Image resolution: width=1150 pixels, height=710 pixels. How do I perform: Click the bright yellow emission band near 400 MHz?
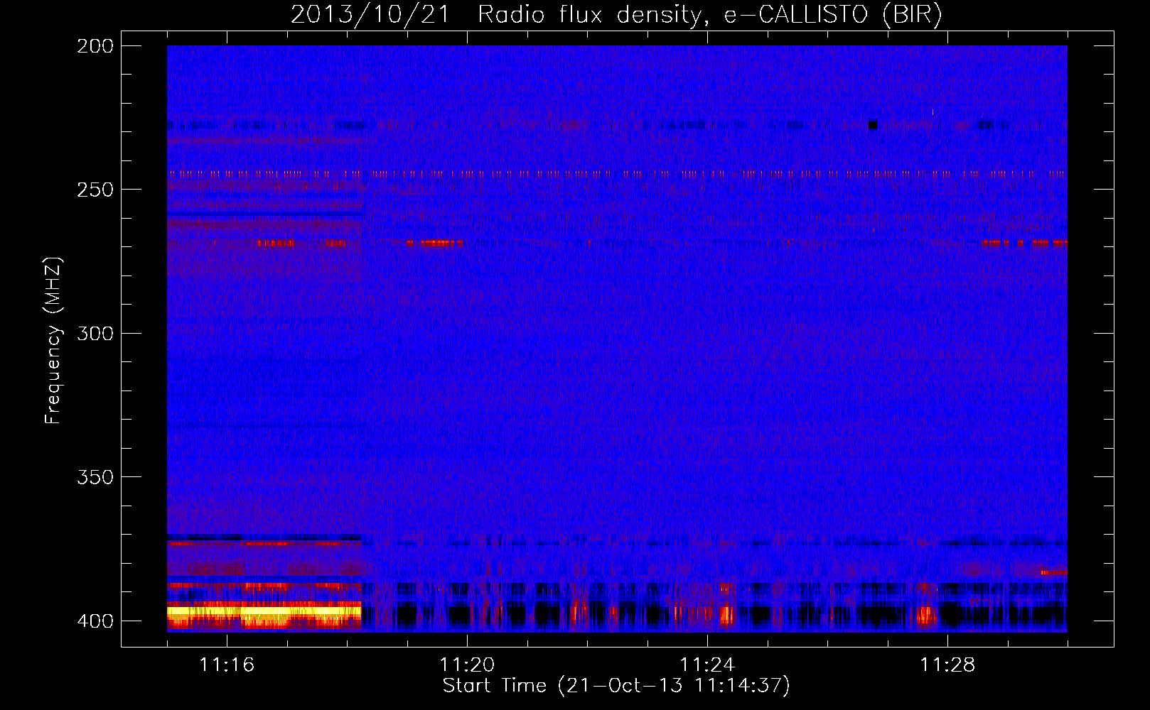(x=264, y=611)
